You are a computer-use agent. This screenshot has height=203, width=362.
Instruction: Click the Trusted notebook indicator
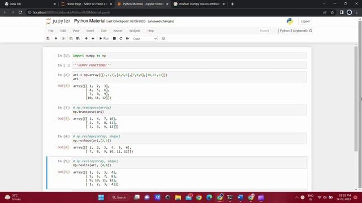264,30
